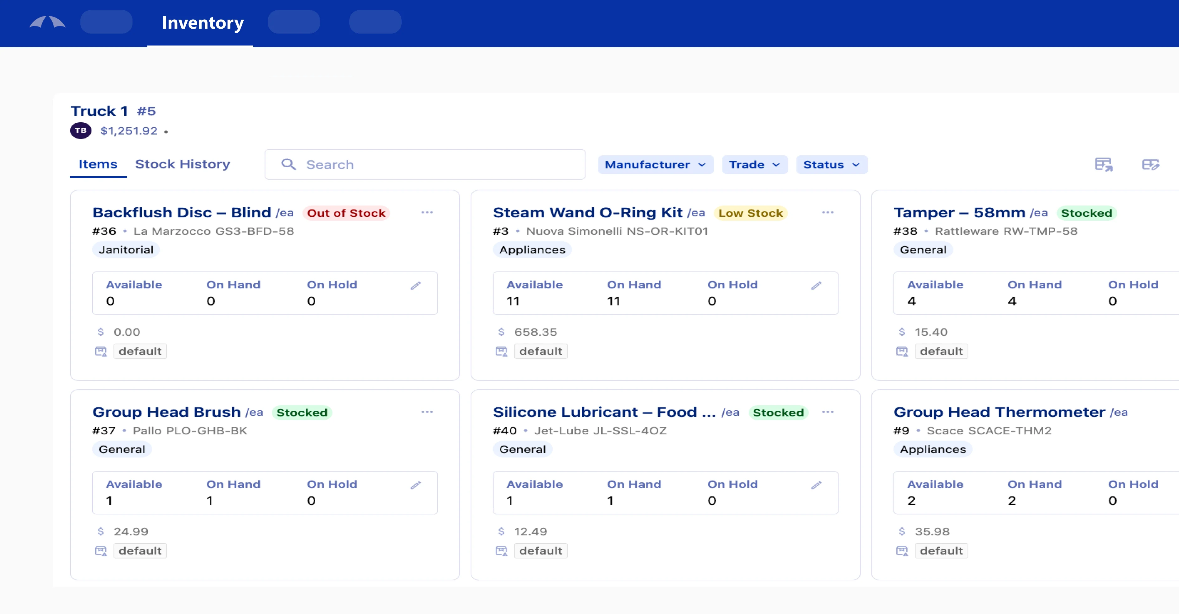This screenshot has width=1179, height=614.
Task: Click Group Head Brush default location tag
Action: coord(140,550)
